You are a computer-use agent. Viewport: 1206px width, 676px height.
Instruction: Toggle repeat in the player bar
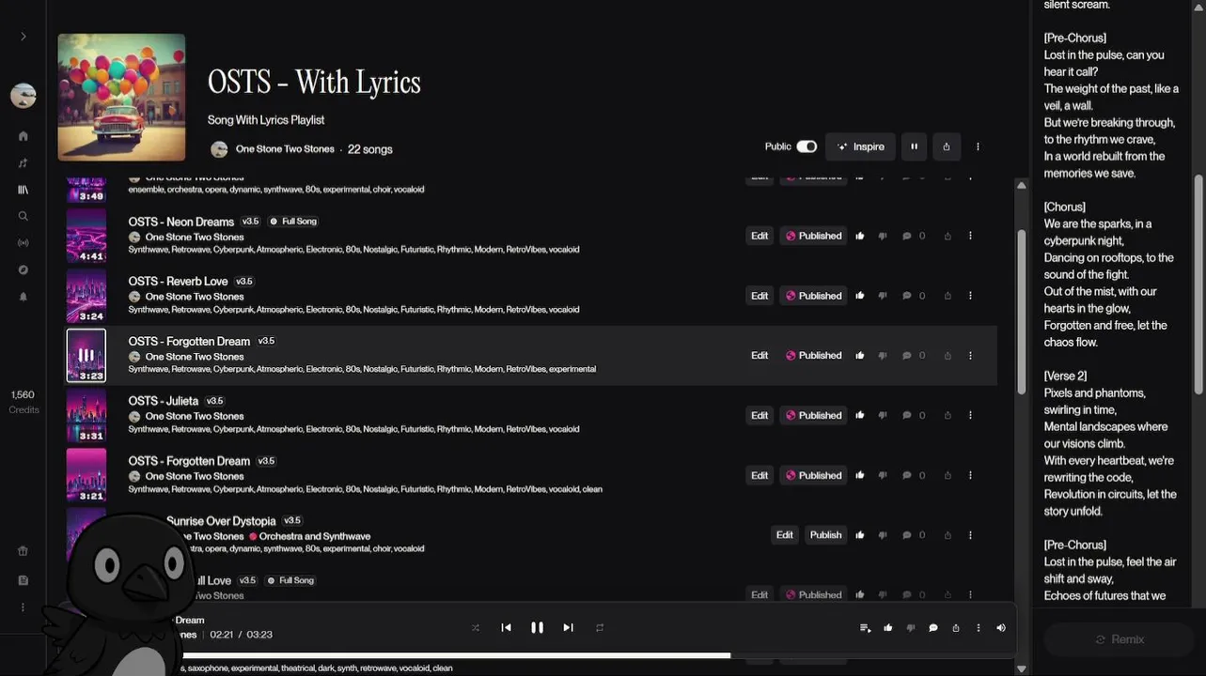(x=600, y=628)
